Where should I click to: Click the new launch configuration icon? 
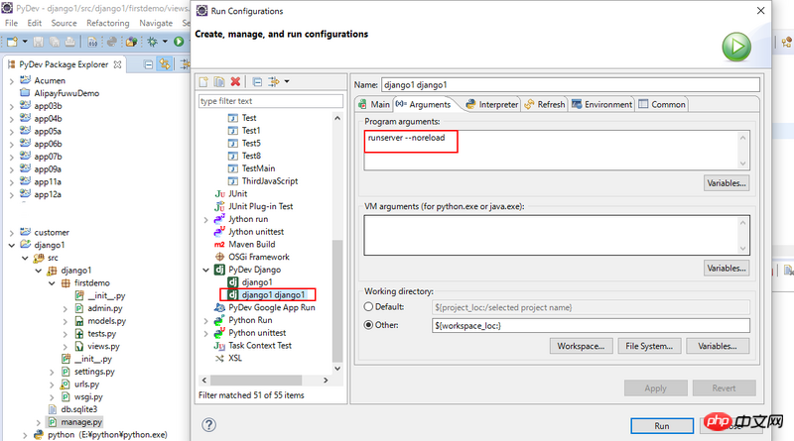click(x=203, y=81)
